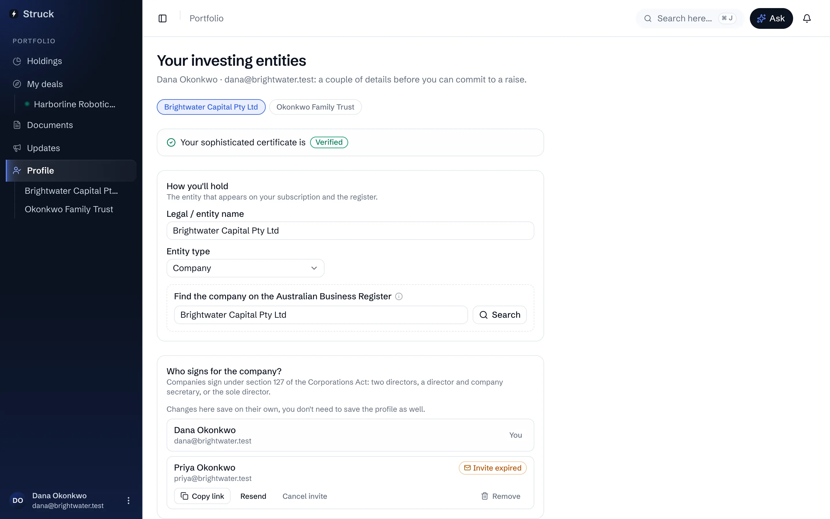Focus the business register company search field
830x519 pixels.
click(x=321, y=315)
